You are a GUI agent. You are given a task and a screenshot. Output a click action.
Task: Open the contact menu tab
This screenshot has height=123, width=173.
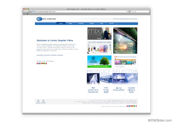pos(112,23)
